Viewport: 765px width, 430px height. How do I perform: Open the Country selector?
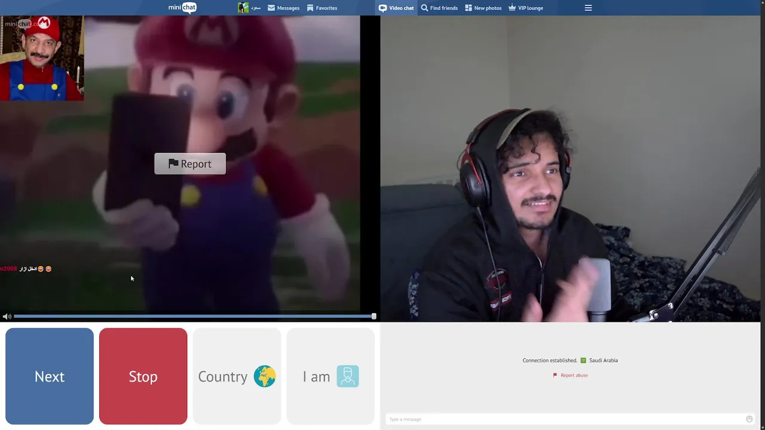(x=237, y=376)
